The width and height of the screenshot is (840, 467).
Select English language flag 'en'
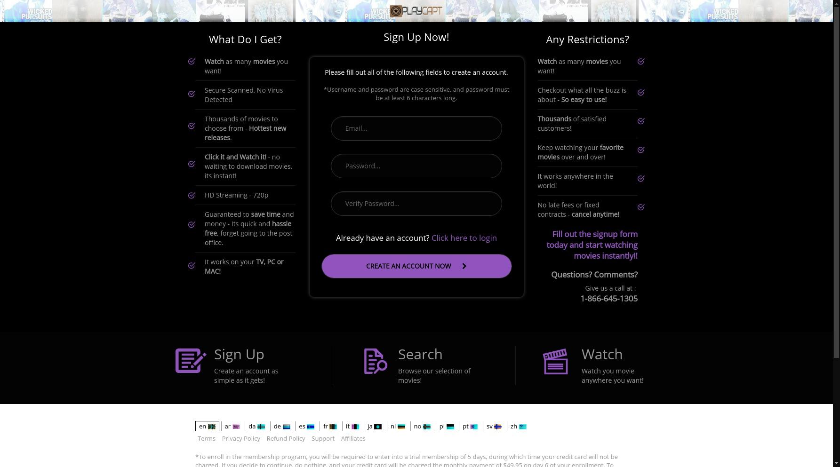pos(207,427)
